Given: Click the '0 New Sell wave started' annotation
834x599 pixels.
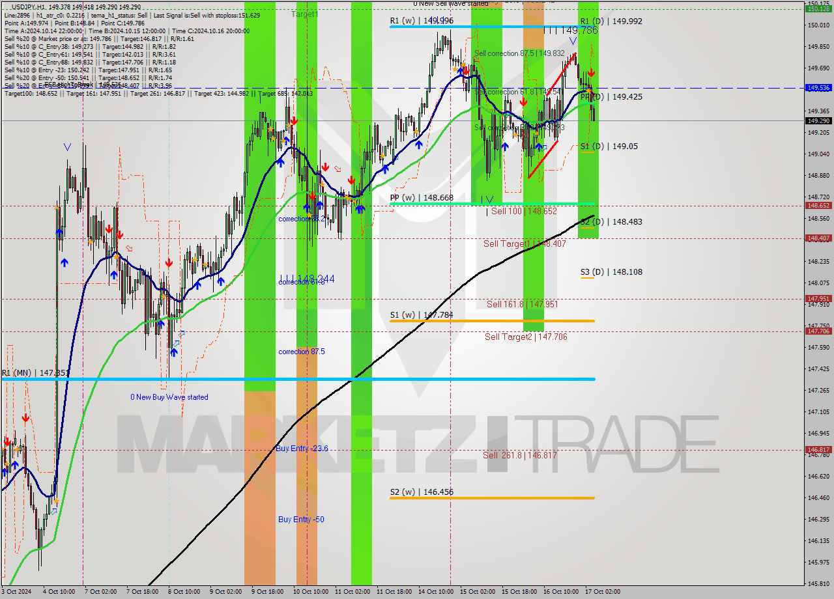Looking at the screenshot, I should tap(451, 3).
